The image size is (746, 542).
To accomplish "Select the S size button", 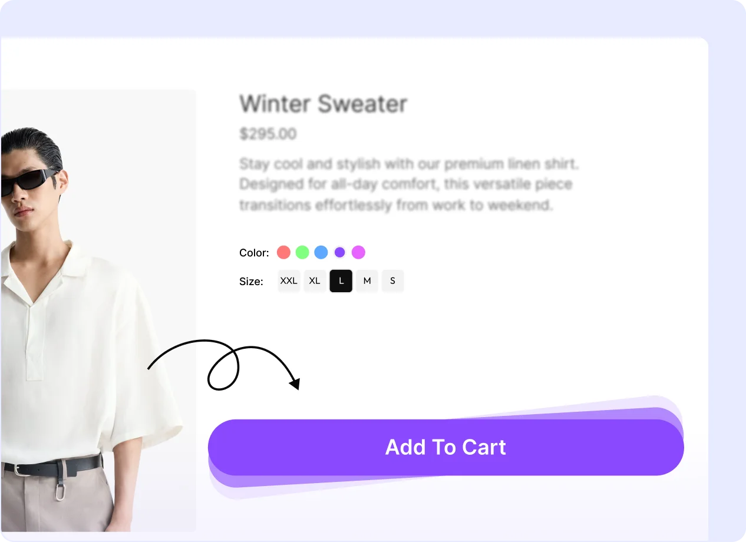I will [x=393, y=281].
